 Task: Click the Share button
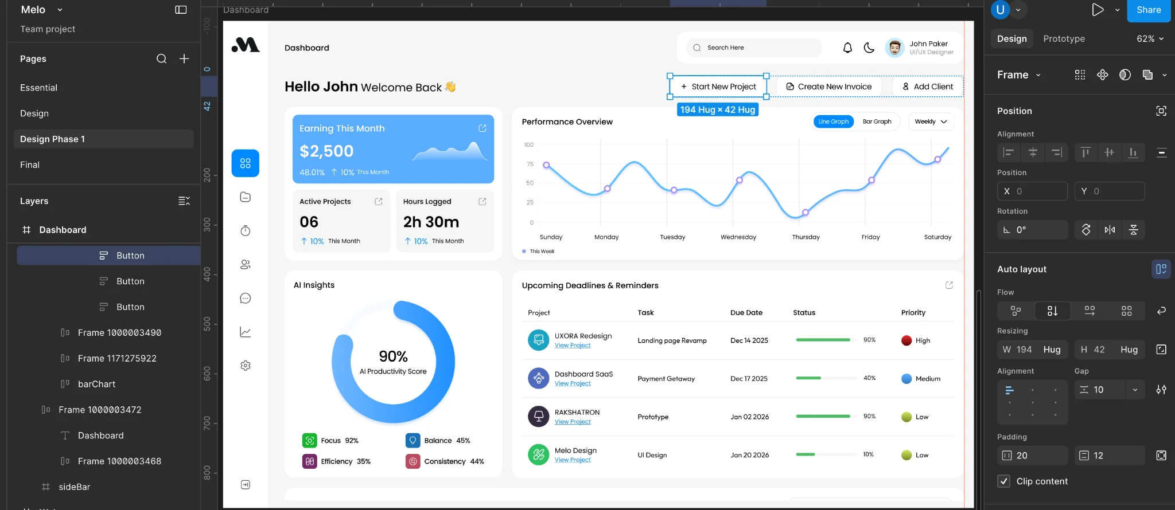(1149, 10)
